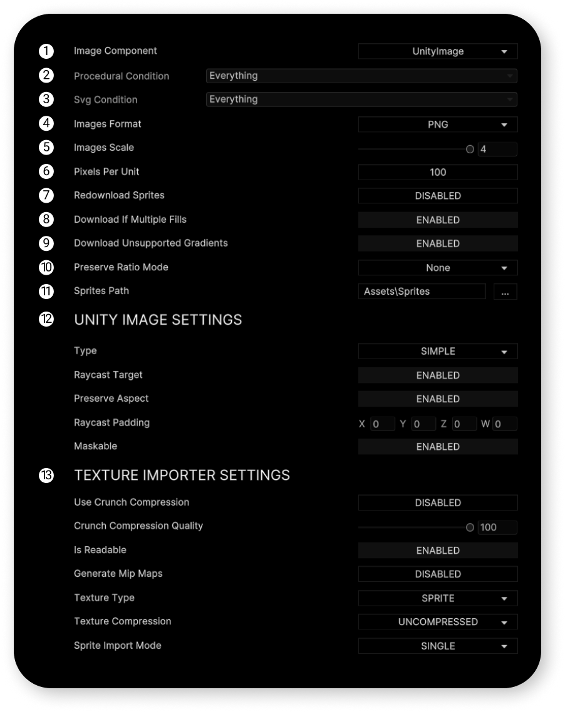Image resolution: width=565 pixels, height=712 pixels.
Task: Click numbered marker 1 beside Image Component
Action: (x=46, y=51)
